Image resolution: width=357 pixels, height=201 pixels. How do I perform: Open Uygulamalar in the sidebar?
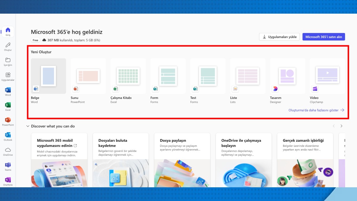click(x=8, y=77)
